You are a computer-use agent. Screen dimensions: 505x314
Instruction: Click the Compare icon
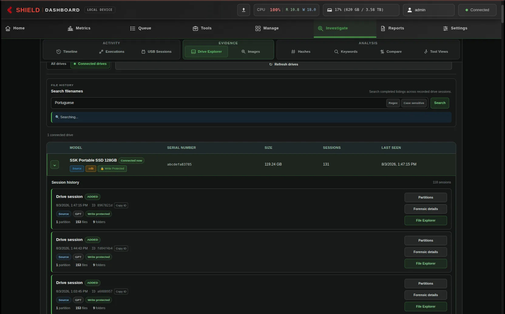382,52
